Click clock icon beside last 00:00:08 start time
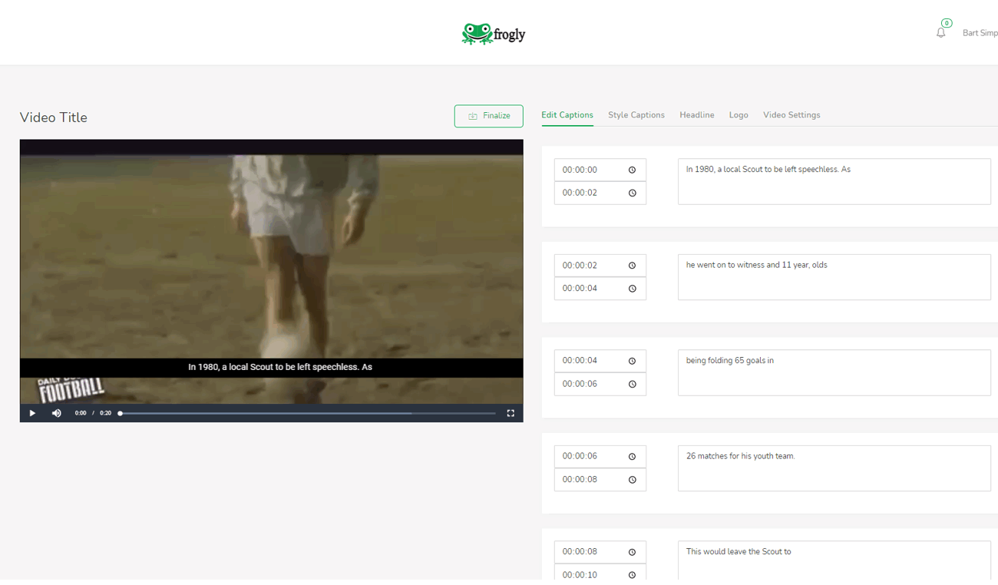998x585 pixels. tap(632, 552)
